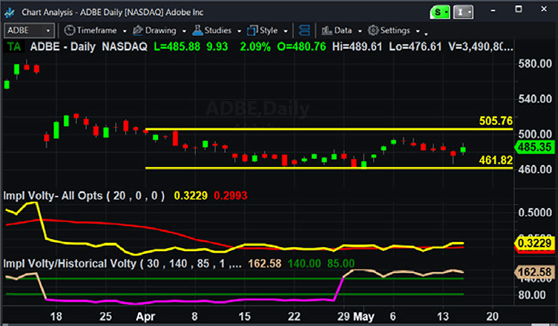Click the Timeframe clock icon

pyautogui.click(x=70, y=30)
